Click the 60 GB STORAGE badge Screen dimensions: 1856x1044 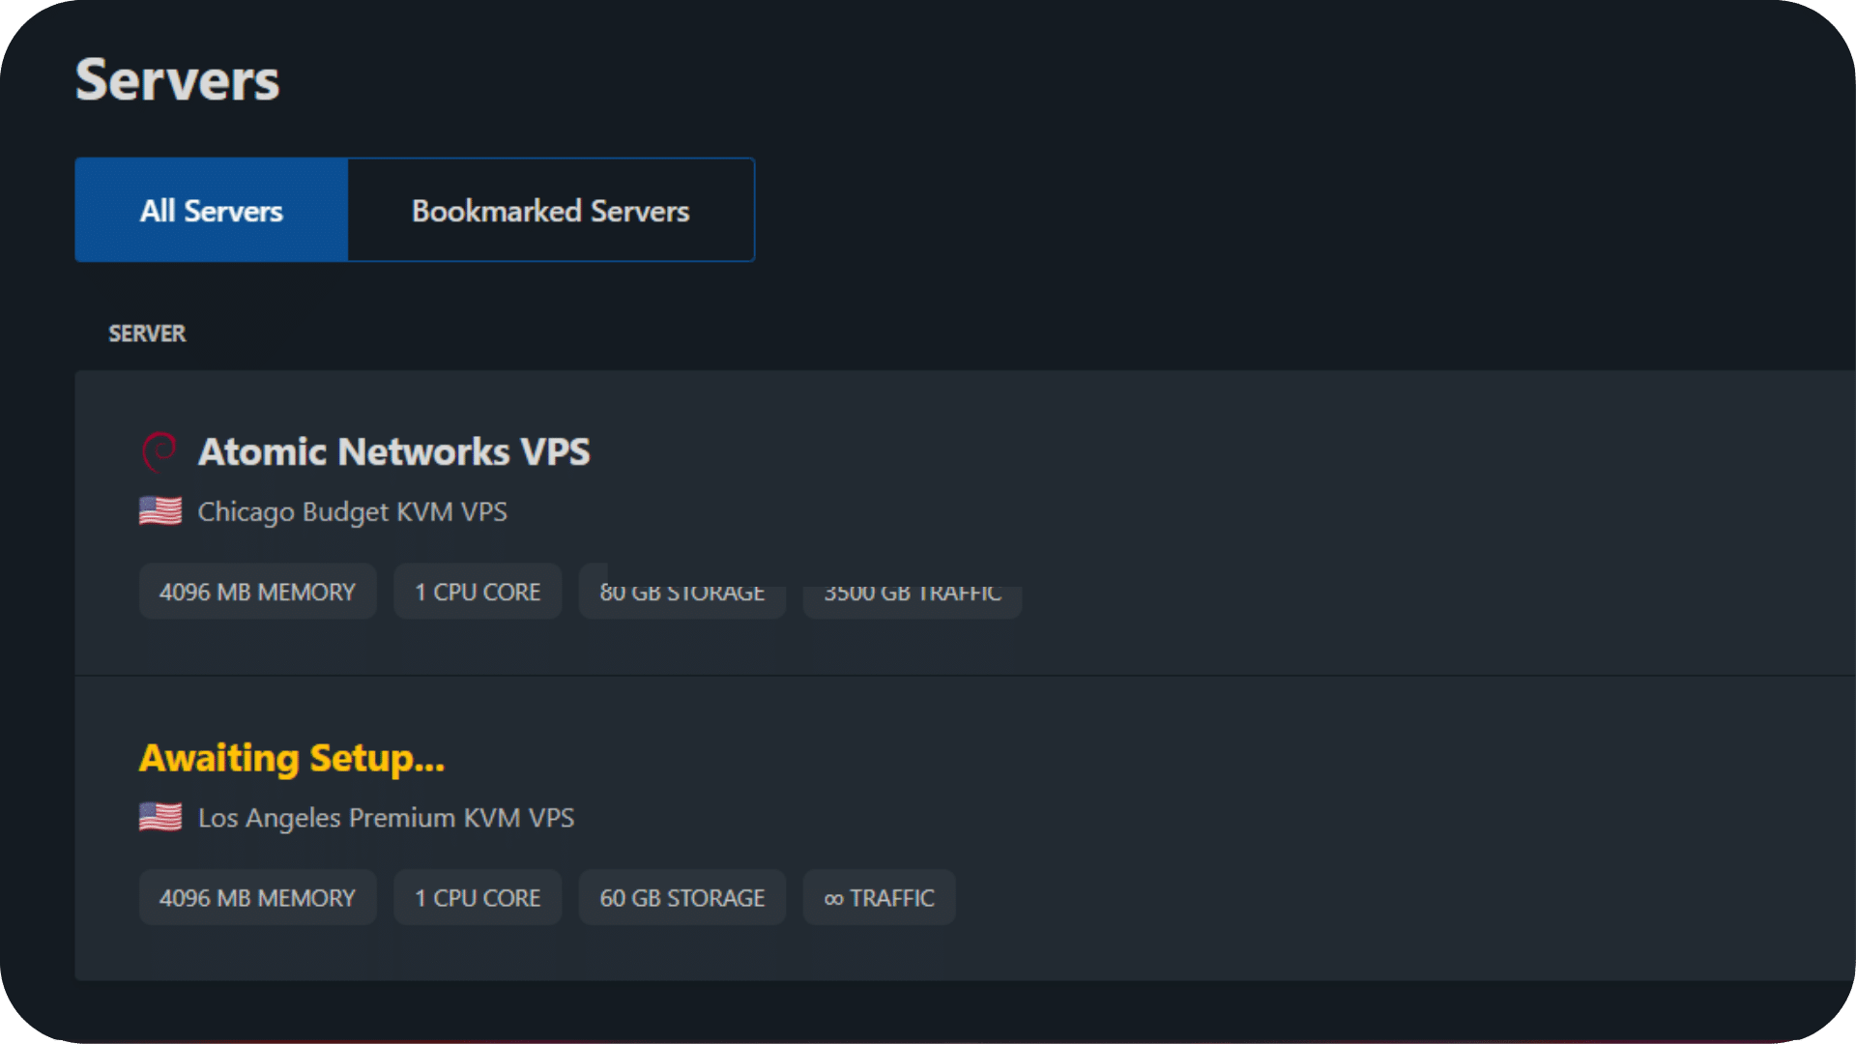(x=681, y=898)
